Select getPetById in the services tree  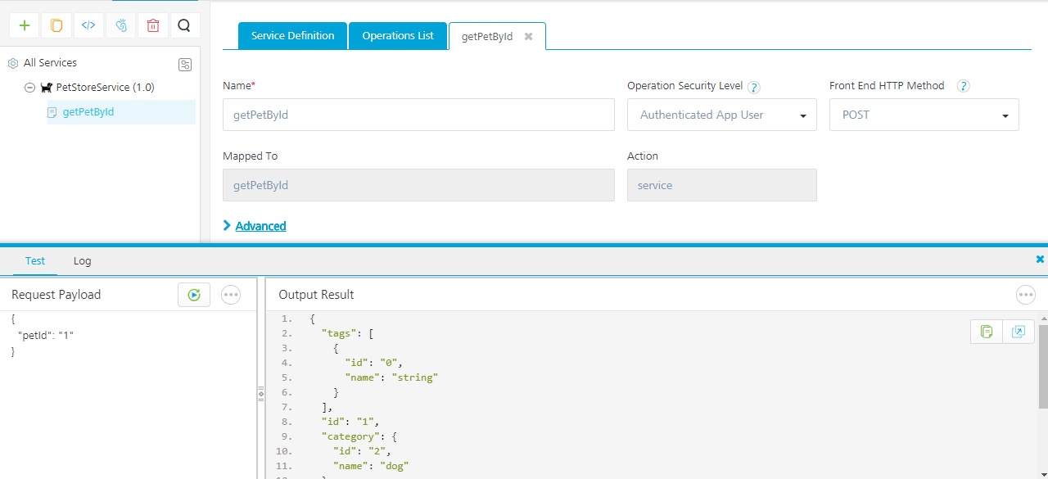click(88, 112)
